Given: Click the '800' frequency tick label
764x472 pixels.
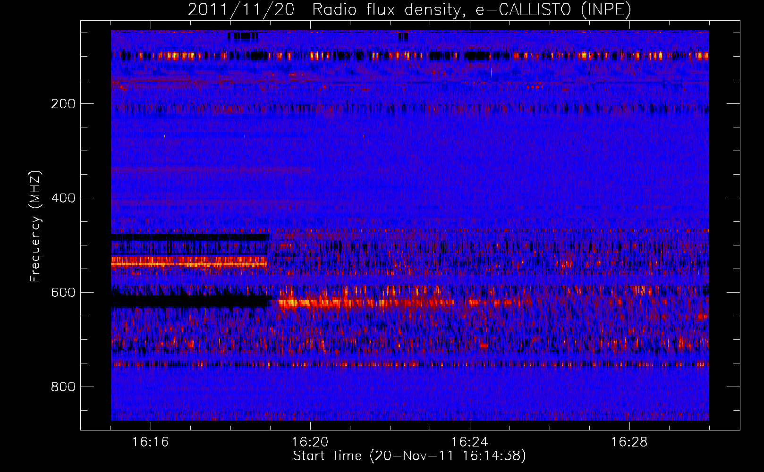Looking at the screenshot, I should pos(63,387).
